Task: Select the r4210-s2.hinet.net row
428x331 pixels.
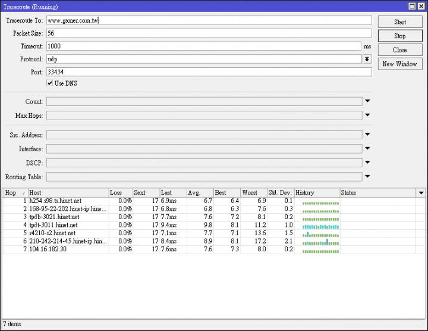Action: click(x=214, y=233)
